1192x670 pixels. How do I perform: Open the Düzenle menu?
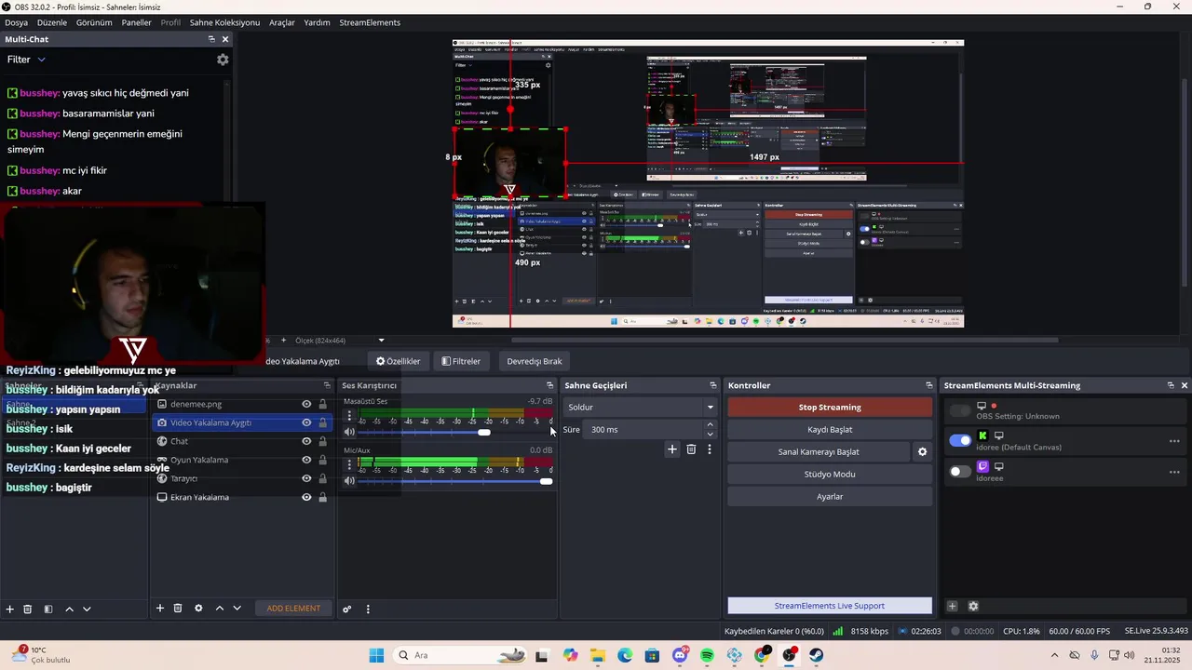coord(52,22)
